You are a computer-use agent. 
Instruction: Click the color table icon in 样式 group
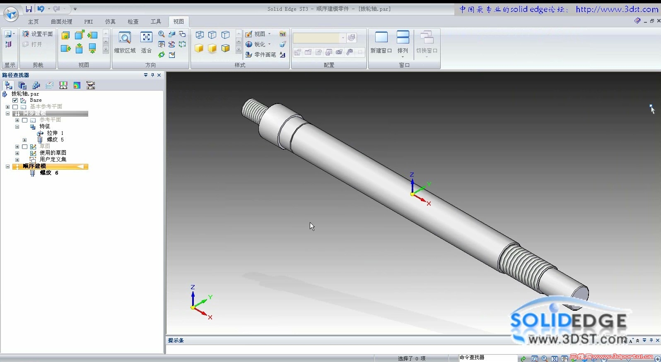[x=282, y=34]
